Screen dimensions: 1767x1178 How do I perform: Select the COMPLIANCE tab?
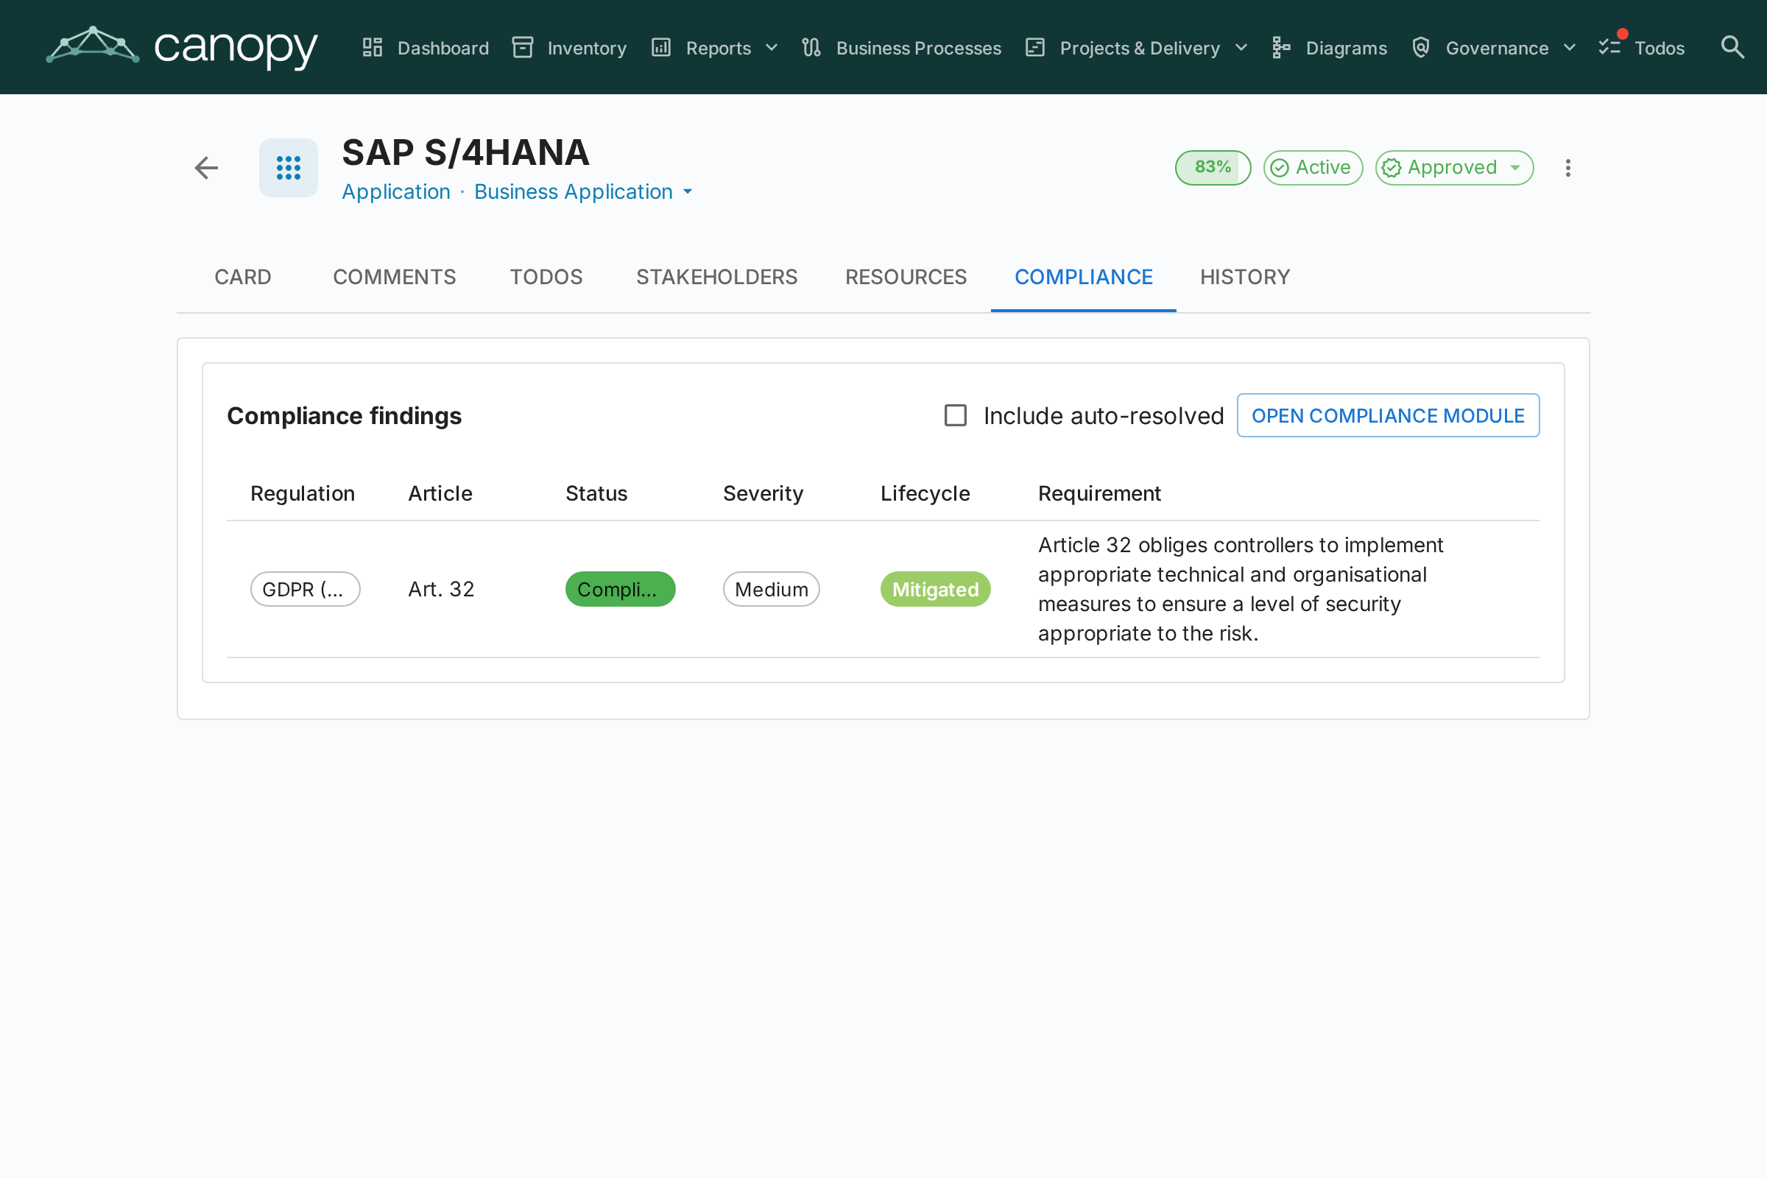(x=1083, y=278)
